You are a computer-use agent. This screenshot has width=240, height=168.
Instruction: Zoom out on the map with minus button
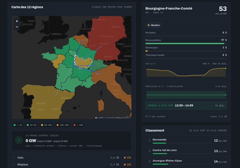pyautogui.click(x=17, y=27)
